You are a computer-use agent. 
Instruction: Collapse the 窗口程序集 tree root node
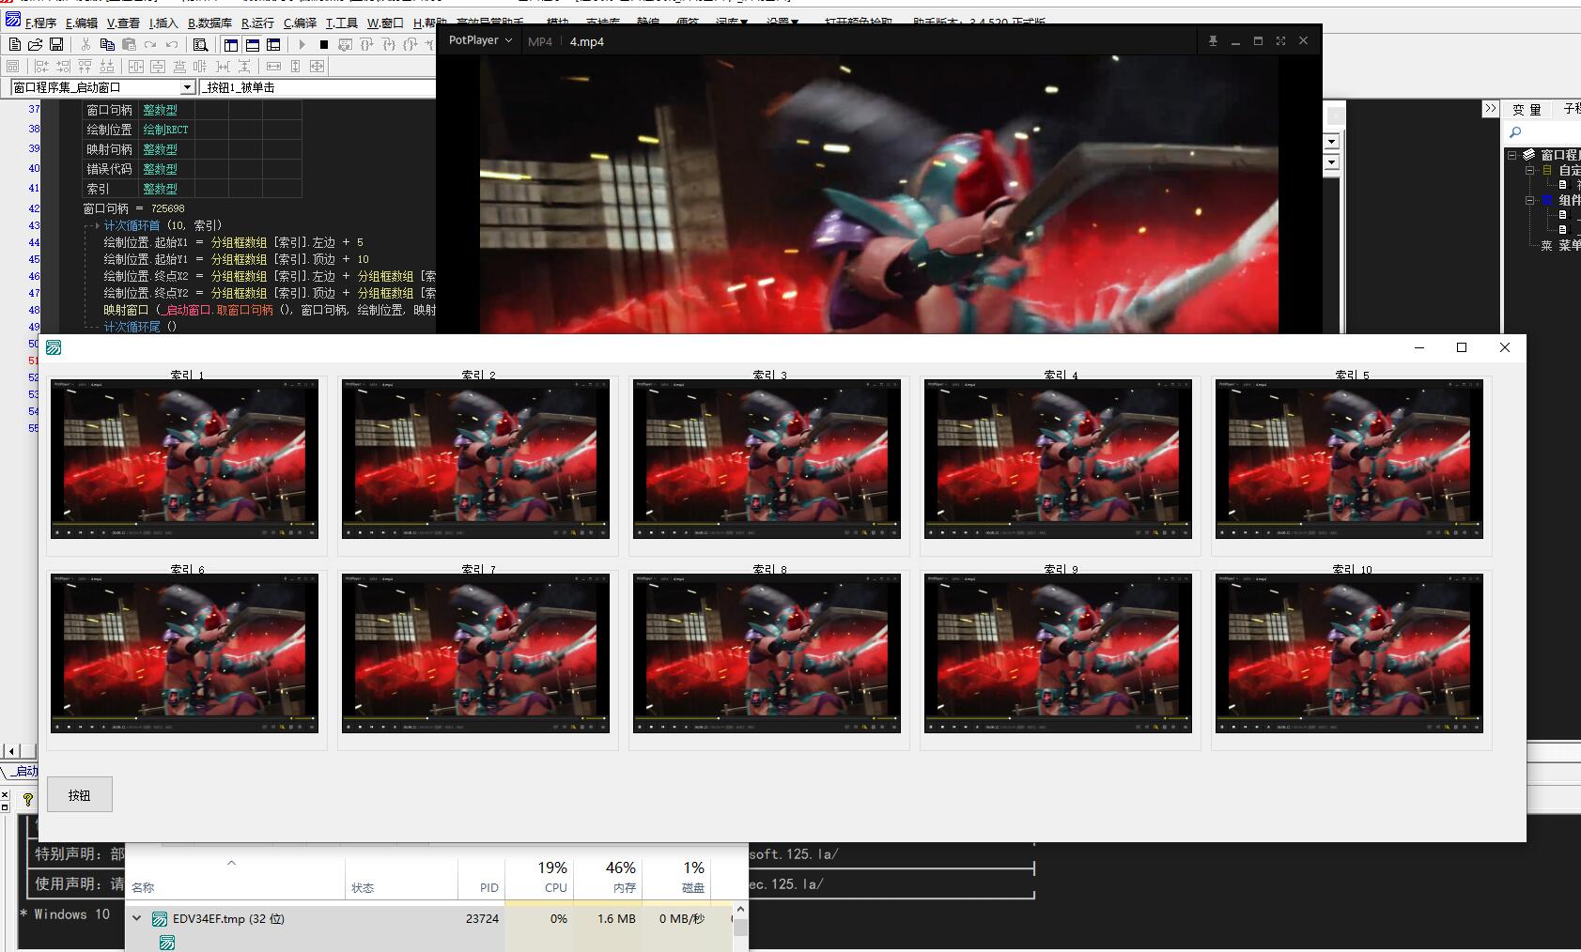pos(1512,155)
